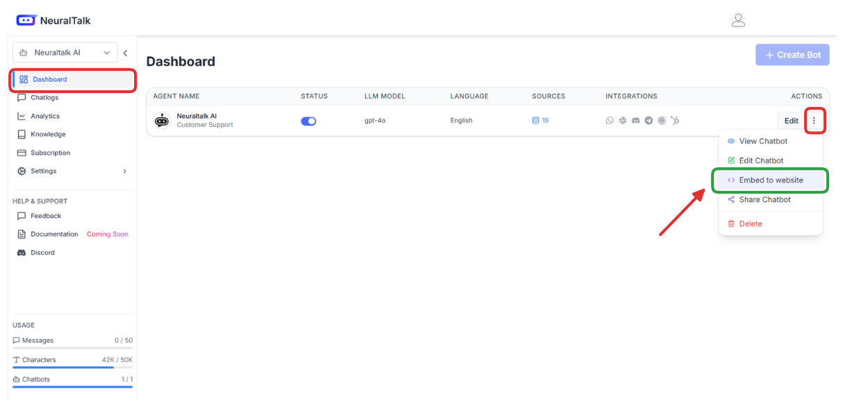
Task: Click the gpt-4o model cell
Action: 375,121
